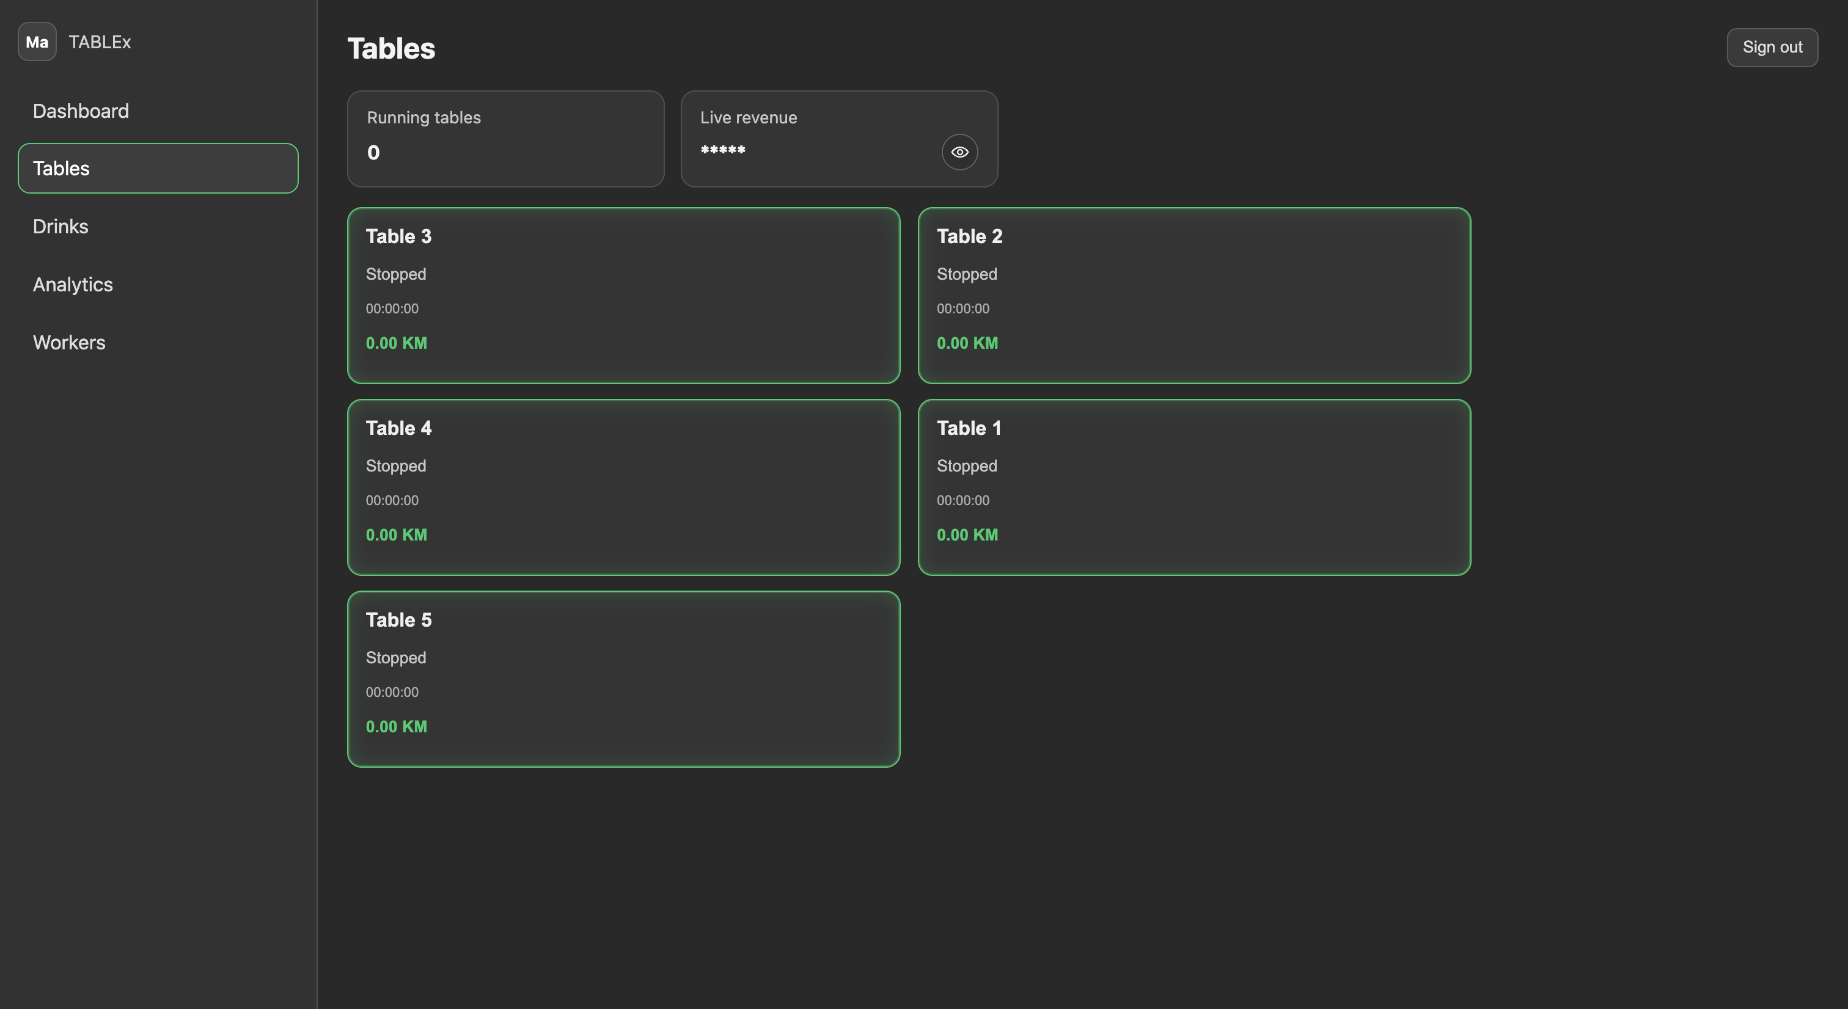Image resolution: width=1848 pixels, height=1009 pixels.
Task: Click Stopped status on Table 4
Action: point(396,466)
